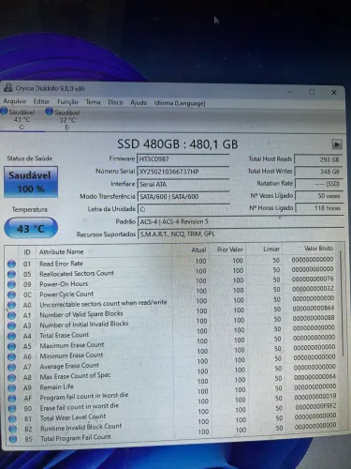Open the Editar menu

[x=41, y=101]
